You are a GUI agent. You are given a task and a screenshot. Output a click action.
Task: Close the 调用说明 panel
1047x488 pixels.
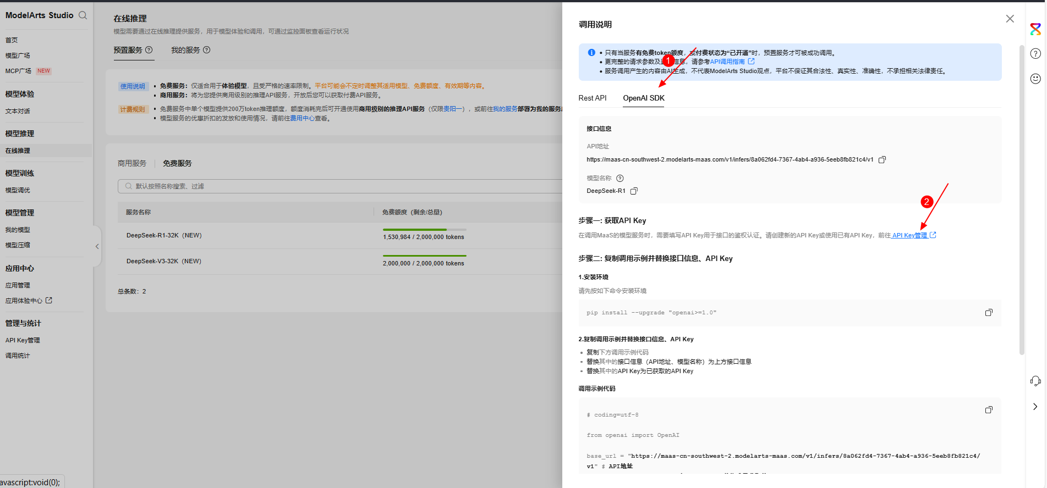tap(1010, 19)
